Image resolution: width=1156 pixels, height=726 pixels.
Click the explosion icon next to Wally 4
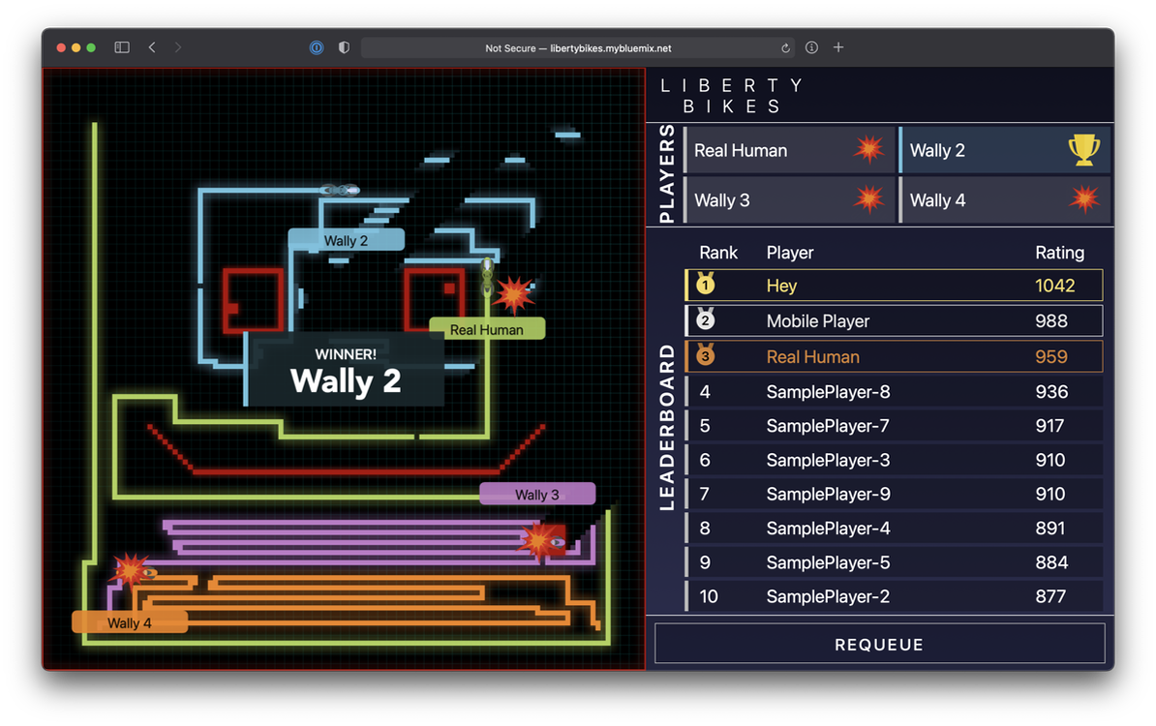click(x=1083, y=199)
